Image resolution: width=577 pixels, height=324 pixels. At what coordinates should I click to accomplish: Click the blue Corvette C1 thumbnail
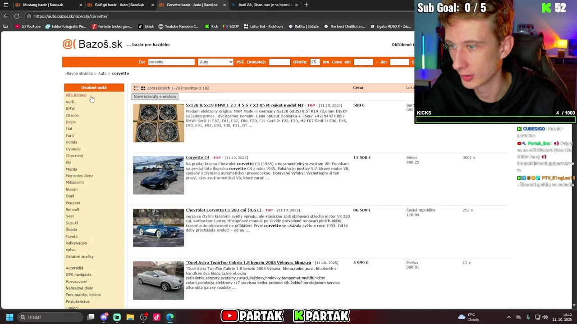pos(158,228)
